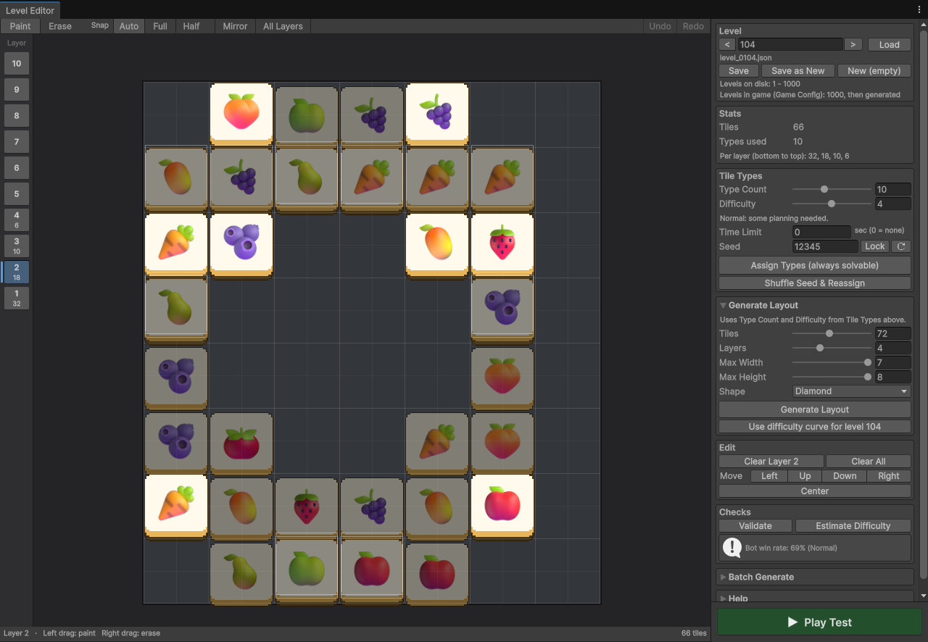
Task: Switch to layer 10
Action: pos(17,64)
